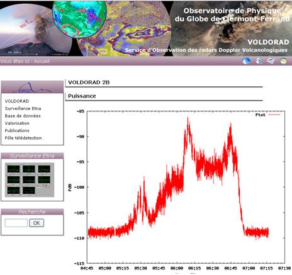Click the printer icon in breadcrumb bar
The width and height of the screenshot is (292, 275).
point(259,61)
